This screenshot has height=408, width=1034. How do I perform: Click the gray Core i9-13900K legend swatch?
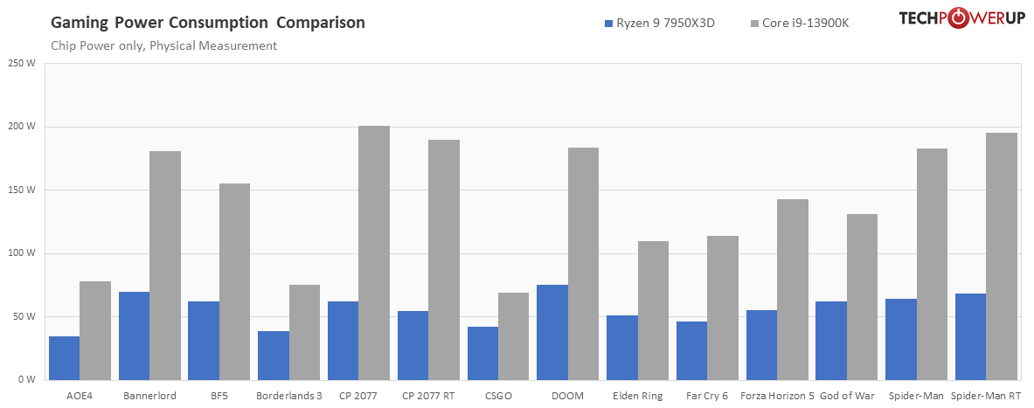click(754, 24)
